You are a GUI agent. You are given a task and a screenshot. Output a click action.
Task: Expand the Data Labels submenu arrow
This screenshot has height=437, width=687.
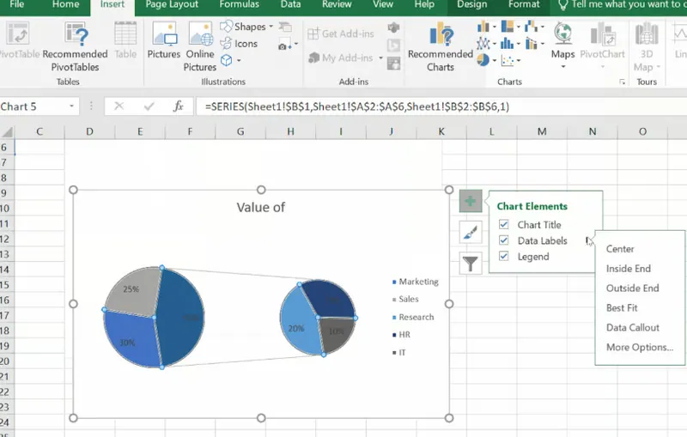pos(588,241)
